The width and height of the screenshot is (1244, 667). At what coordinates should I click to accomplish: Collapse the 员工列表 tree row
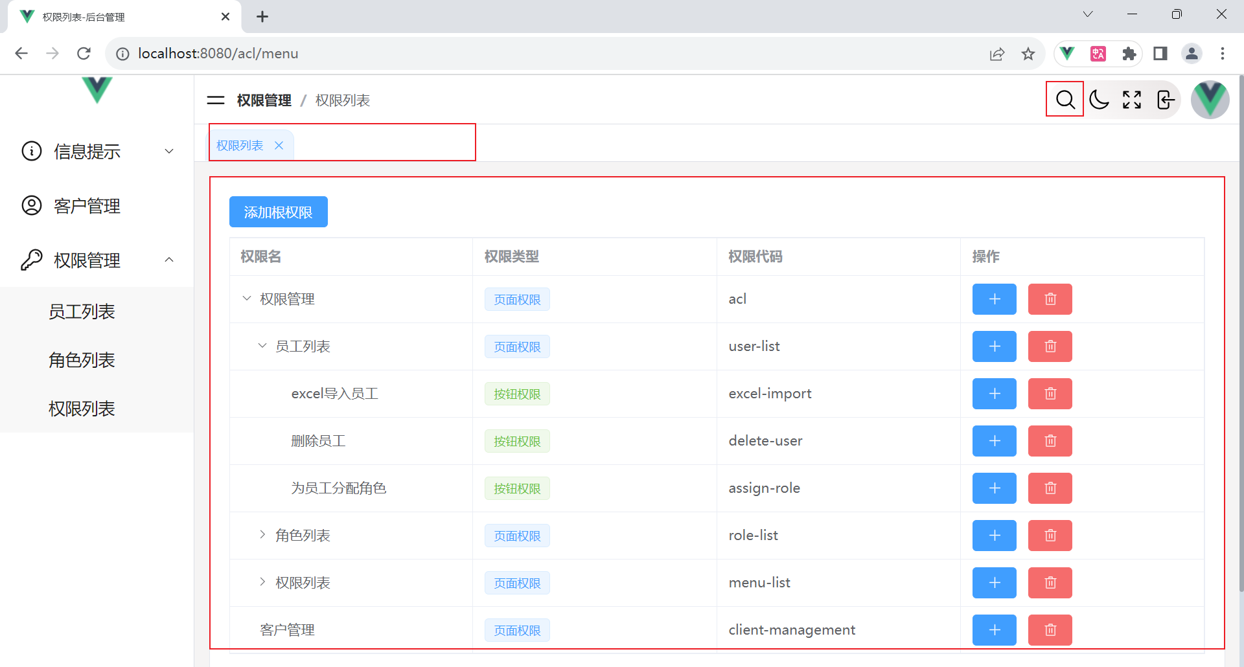262,346
